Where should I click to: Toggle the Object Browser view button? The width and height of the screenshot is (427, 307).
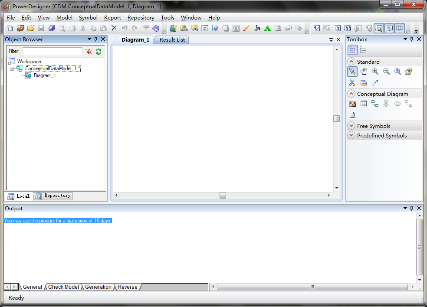pyautogui.click(x=379, y=28)
